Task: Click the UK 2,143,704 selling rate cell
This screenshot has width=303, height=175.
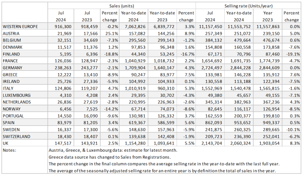Action: pos(211,143)
